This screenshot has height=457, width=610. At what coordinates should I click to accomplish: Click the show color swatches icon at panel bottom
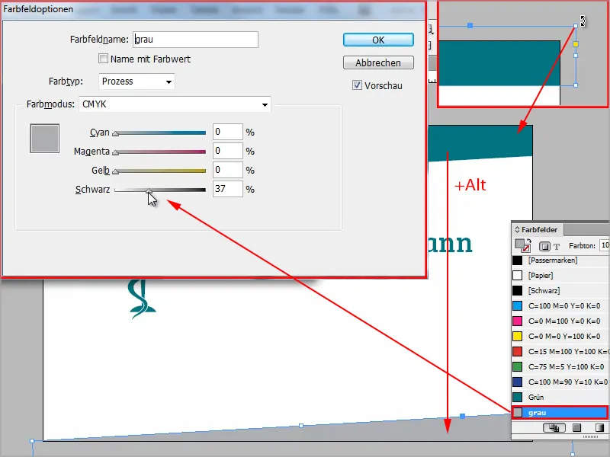tap(577, 428)
